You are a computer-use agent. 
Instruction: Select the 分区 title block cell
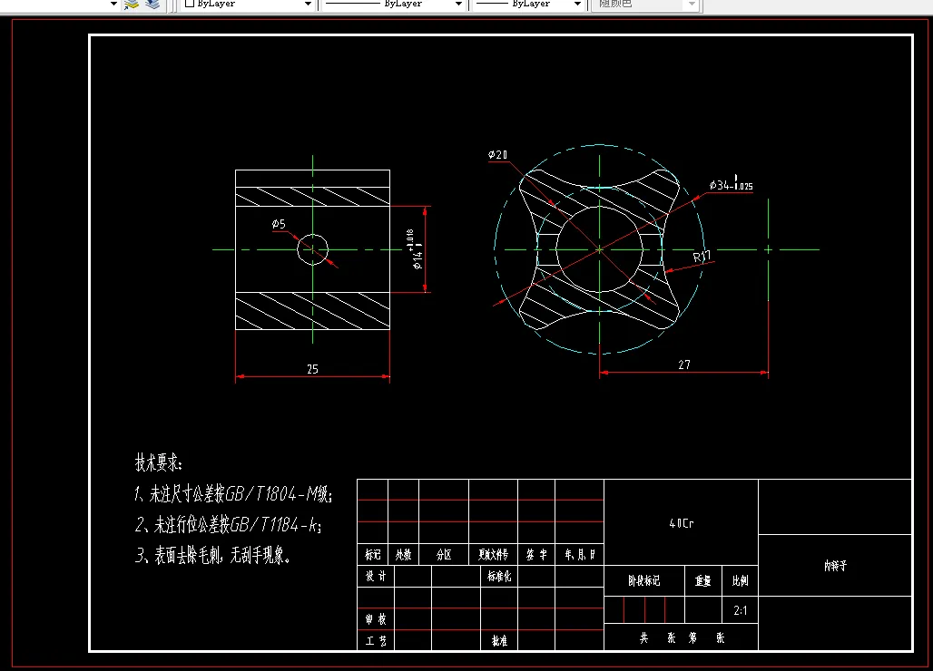coord(444,555)
